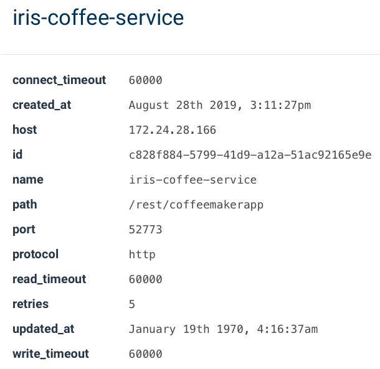Click the protocol value http
The image size is (380, 369).
click(142, 255)
